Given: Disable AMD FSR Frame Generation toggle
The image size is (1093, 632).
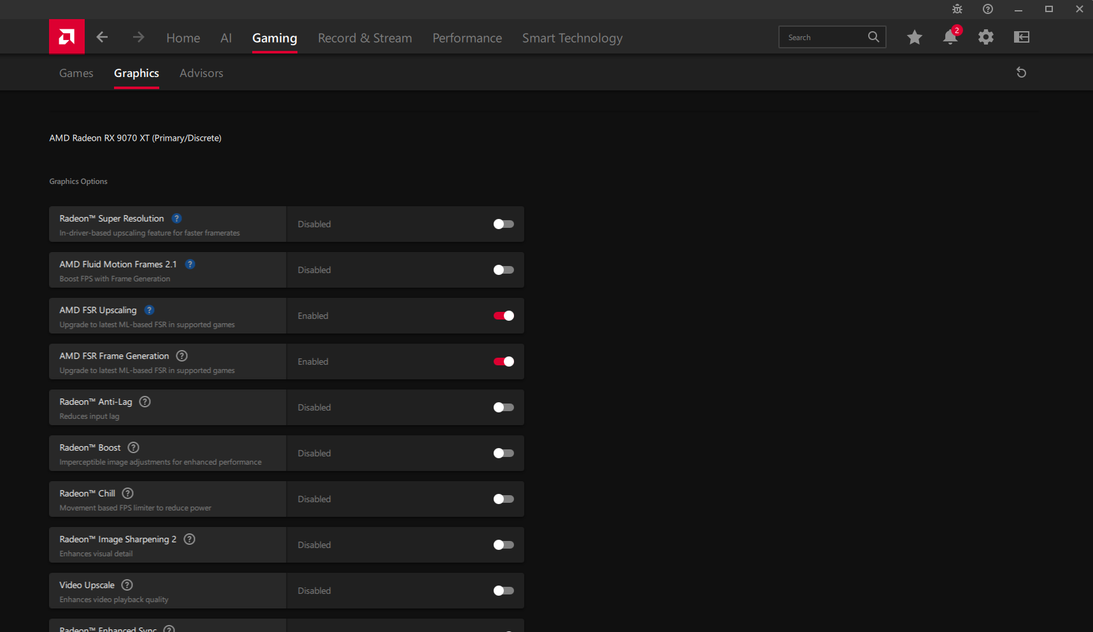Looking at the screenshot, I should (503, 362).
